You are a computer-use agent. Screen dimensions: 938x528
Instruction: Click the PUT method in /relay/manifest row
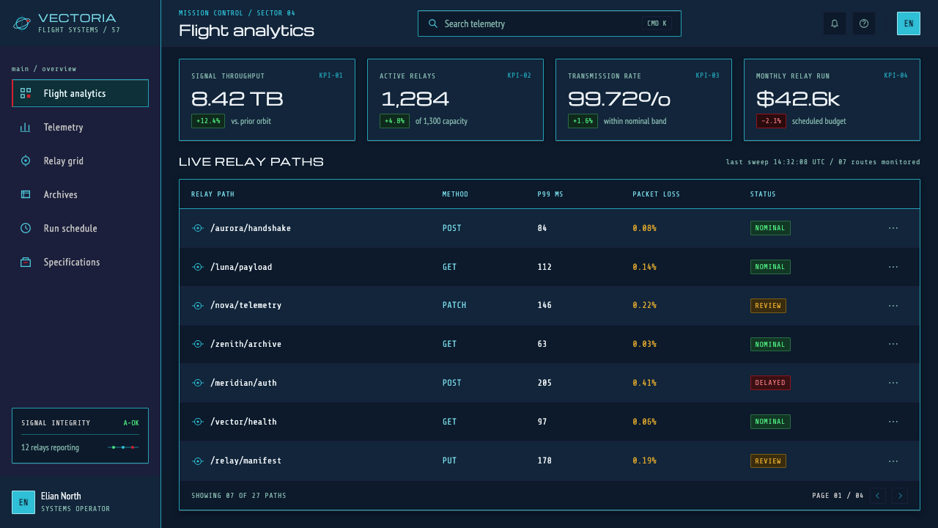(x=449, y=461)
